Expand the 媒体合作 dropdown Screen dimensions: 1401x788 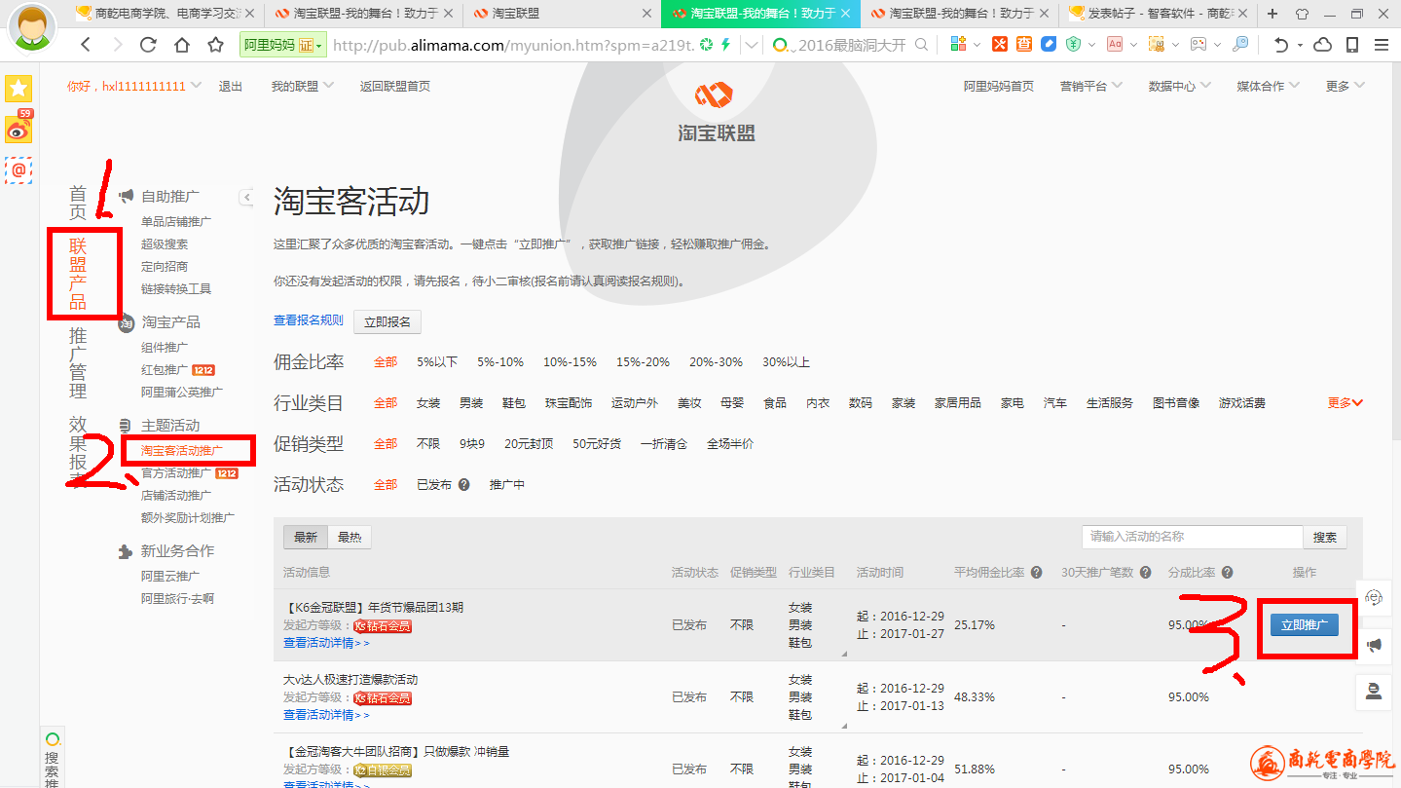pos(1295,86)
